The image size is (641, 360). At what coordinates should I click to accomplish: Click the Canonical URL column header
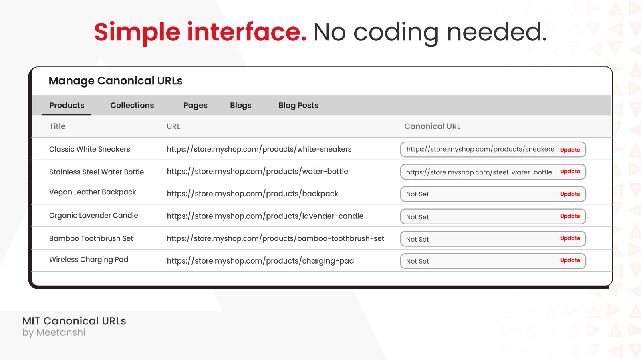[432, 126]
